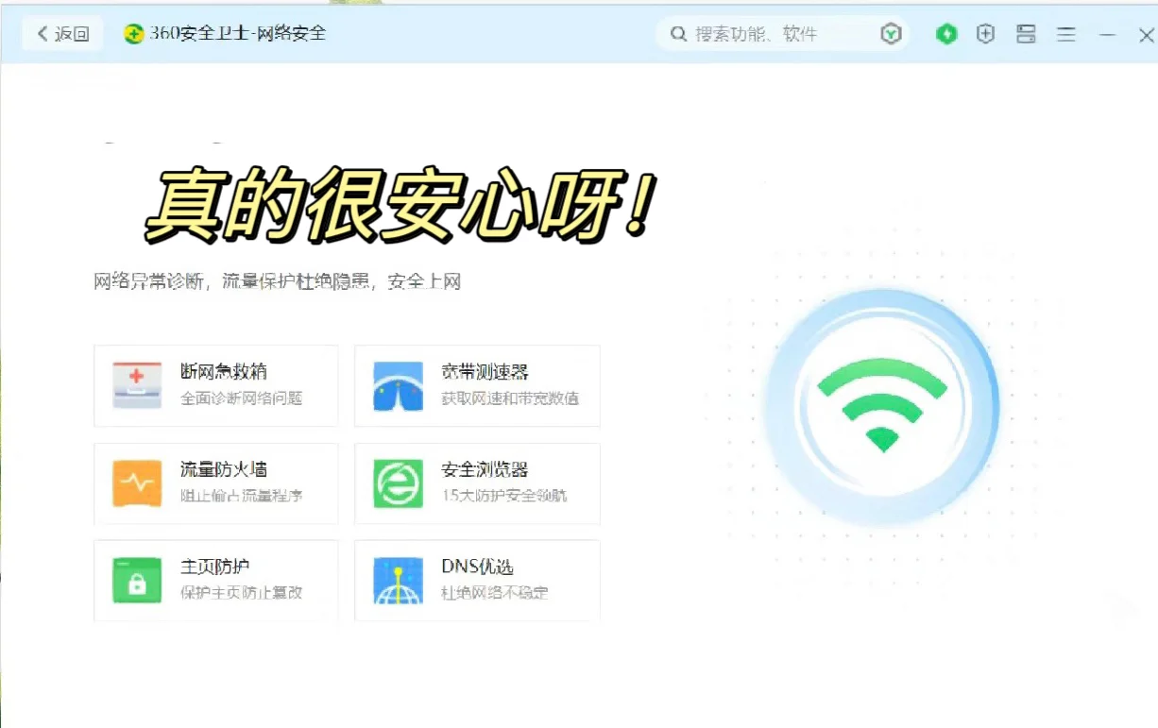Click the hexagon Y badge icon
The image size is (1158, 728).
(891, 33)
